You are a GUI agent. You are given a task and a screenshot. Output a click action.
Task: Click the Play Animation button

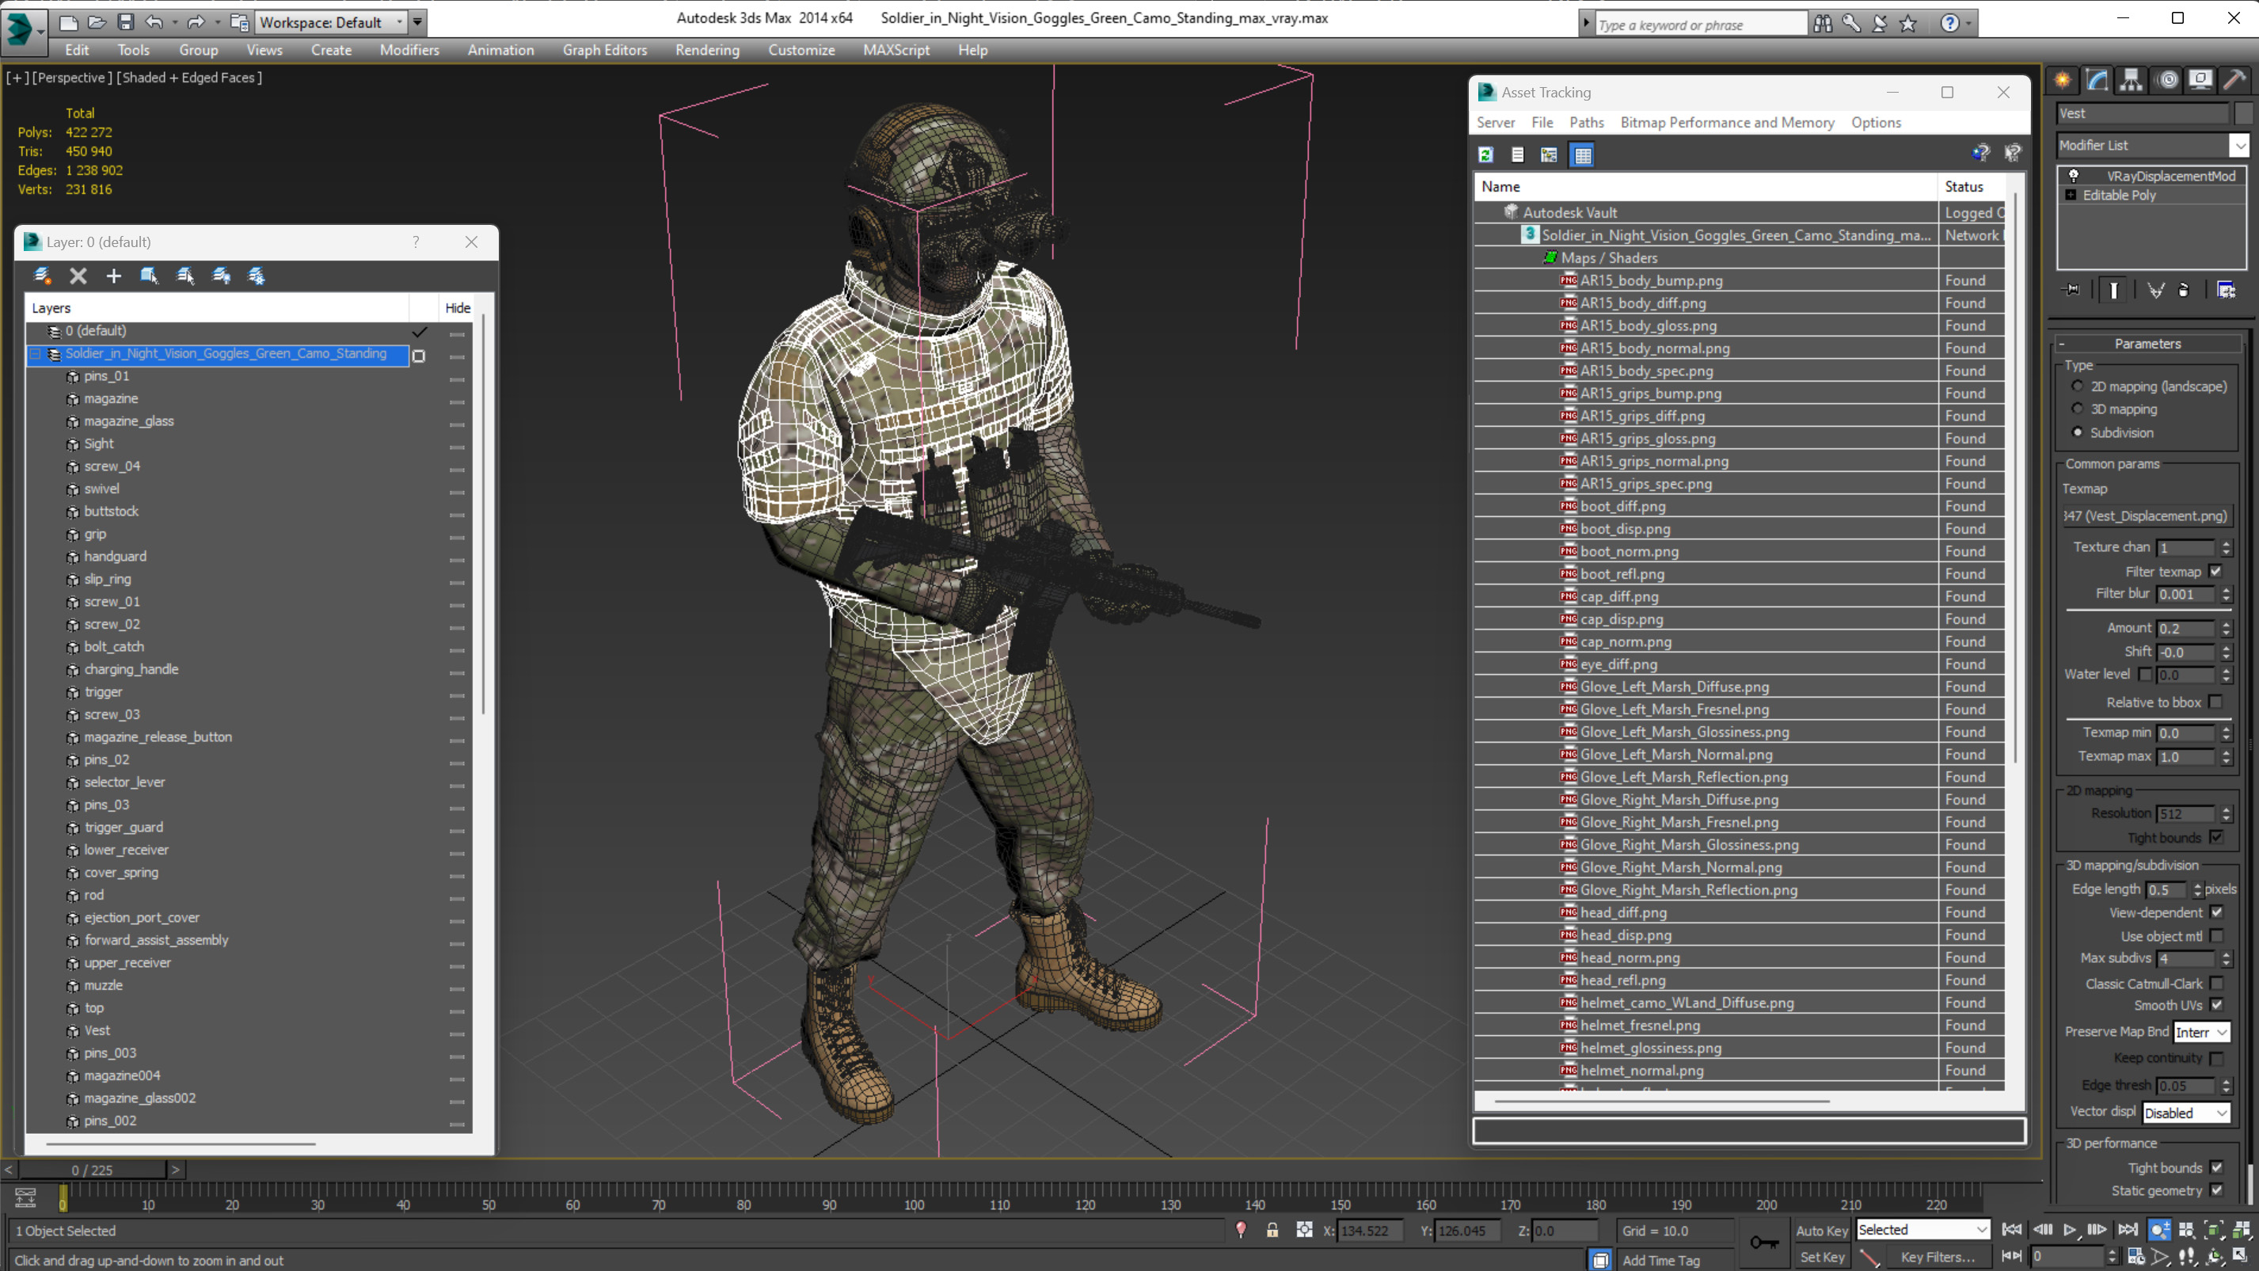pos(2070,1230)
